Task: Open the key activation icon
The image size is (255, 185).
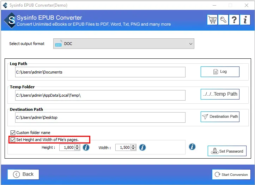Action: pyautogui.click(x=223, y=20)
